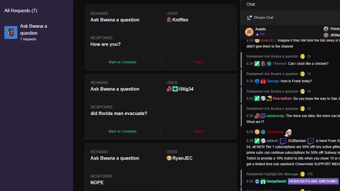This screenshot has width=340, height=191.
Task: Click the Stream Chat collapse icon
Action: point(249,18)
